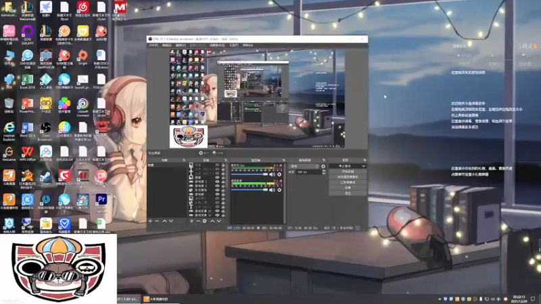Viewport: 541px width, 304px height.
Task: Open the Word 2016 desktop icon
Action: 27,130
